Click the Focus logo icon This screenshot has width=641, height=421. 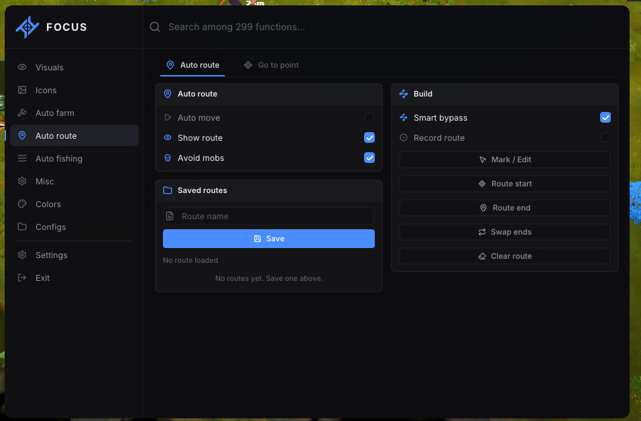tap(27, 27)
